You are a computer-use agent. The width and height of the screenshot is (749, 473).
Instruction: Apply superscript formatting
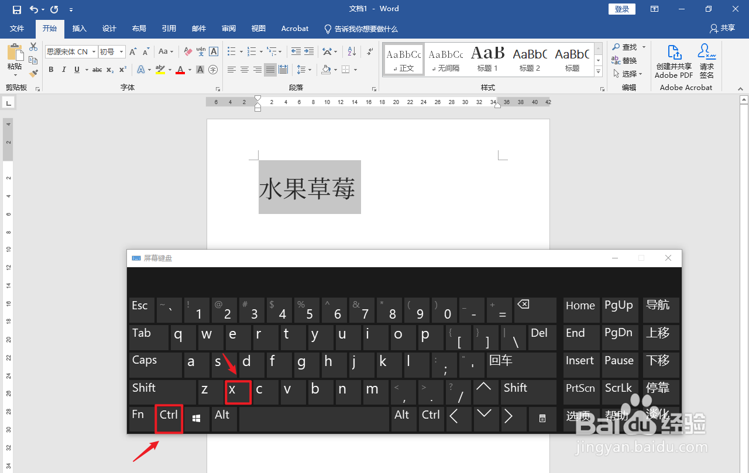[x=122, y=70]
